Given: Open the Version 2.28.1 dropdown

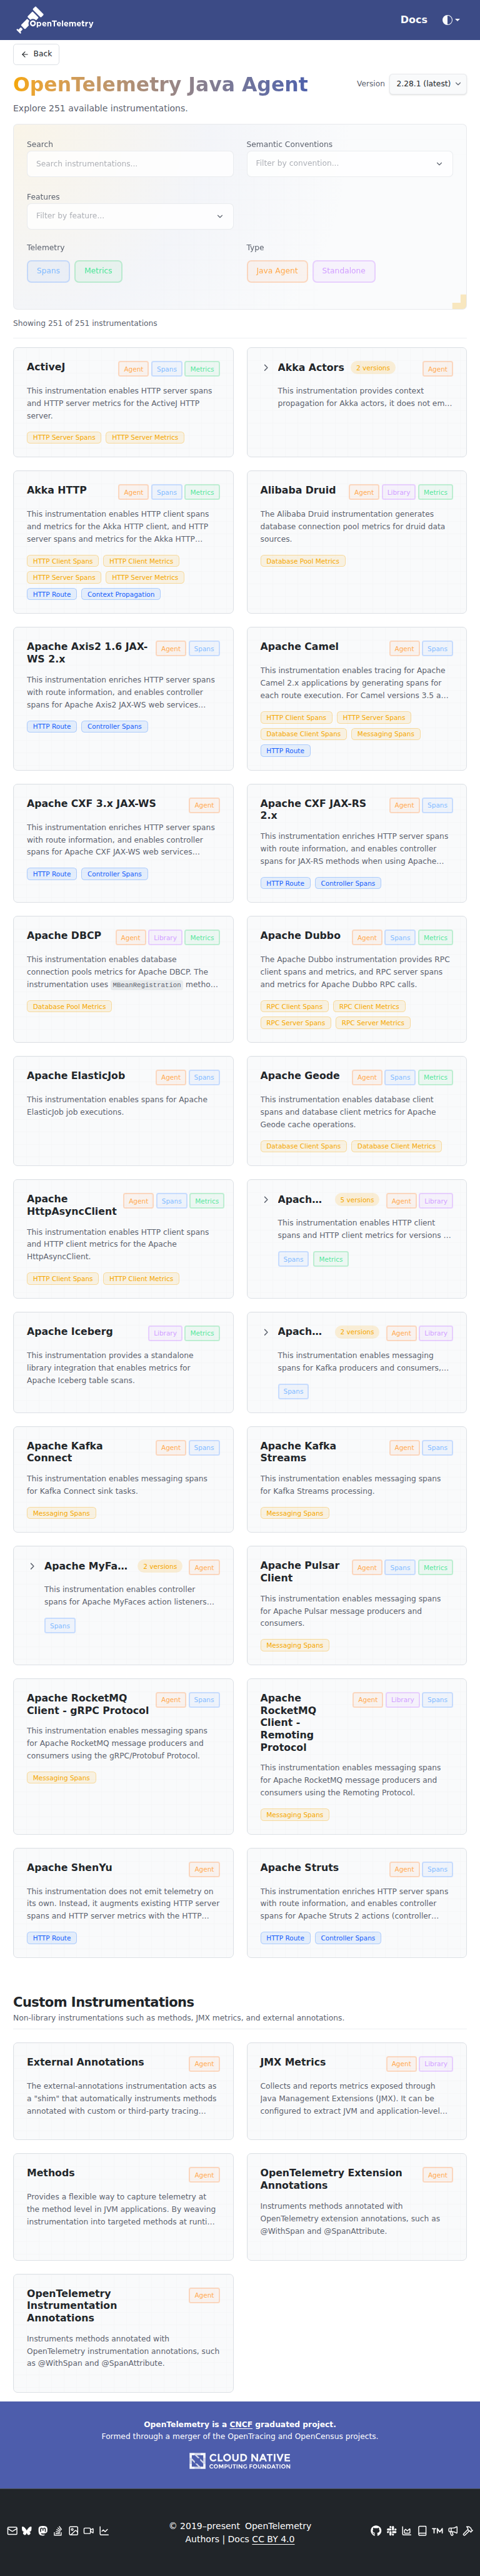Looking at the screenshot, I should [x=428, y=84].
